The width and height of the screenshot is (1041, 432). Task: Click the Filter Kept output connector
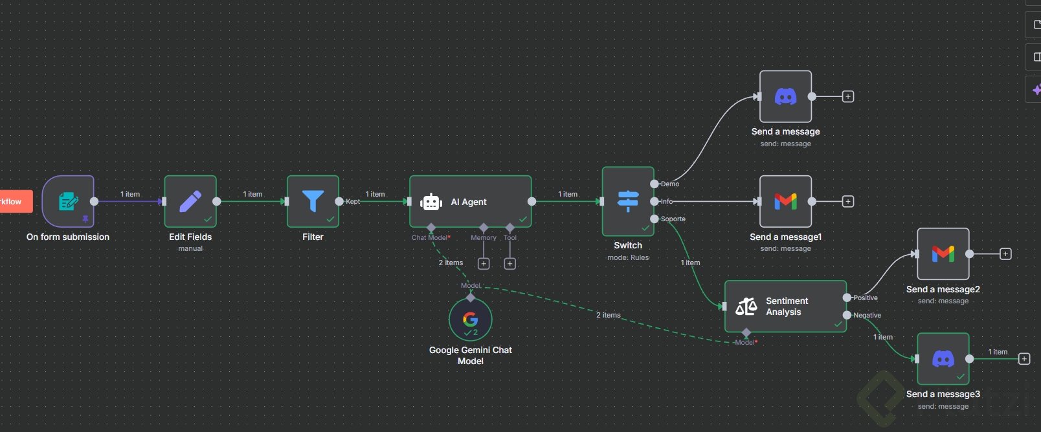pos(339,201)
